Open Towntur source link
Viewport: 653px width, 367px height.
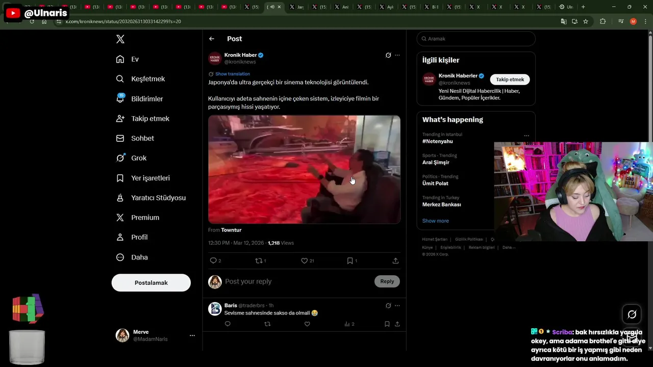pyautogui.click(x=231, y=230)
